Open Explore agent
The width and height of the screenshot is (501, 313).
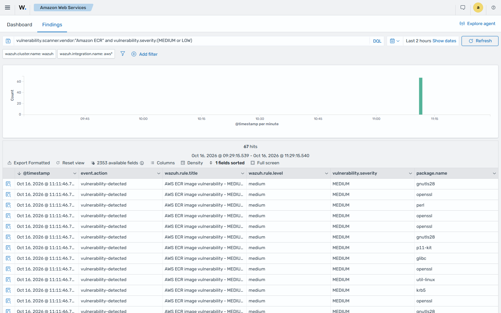[478, 23]
